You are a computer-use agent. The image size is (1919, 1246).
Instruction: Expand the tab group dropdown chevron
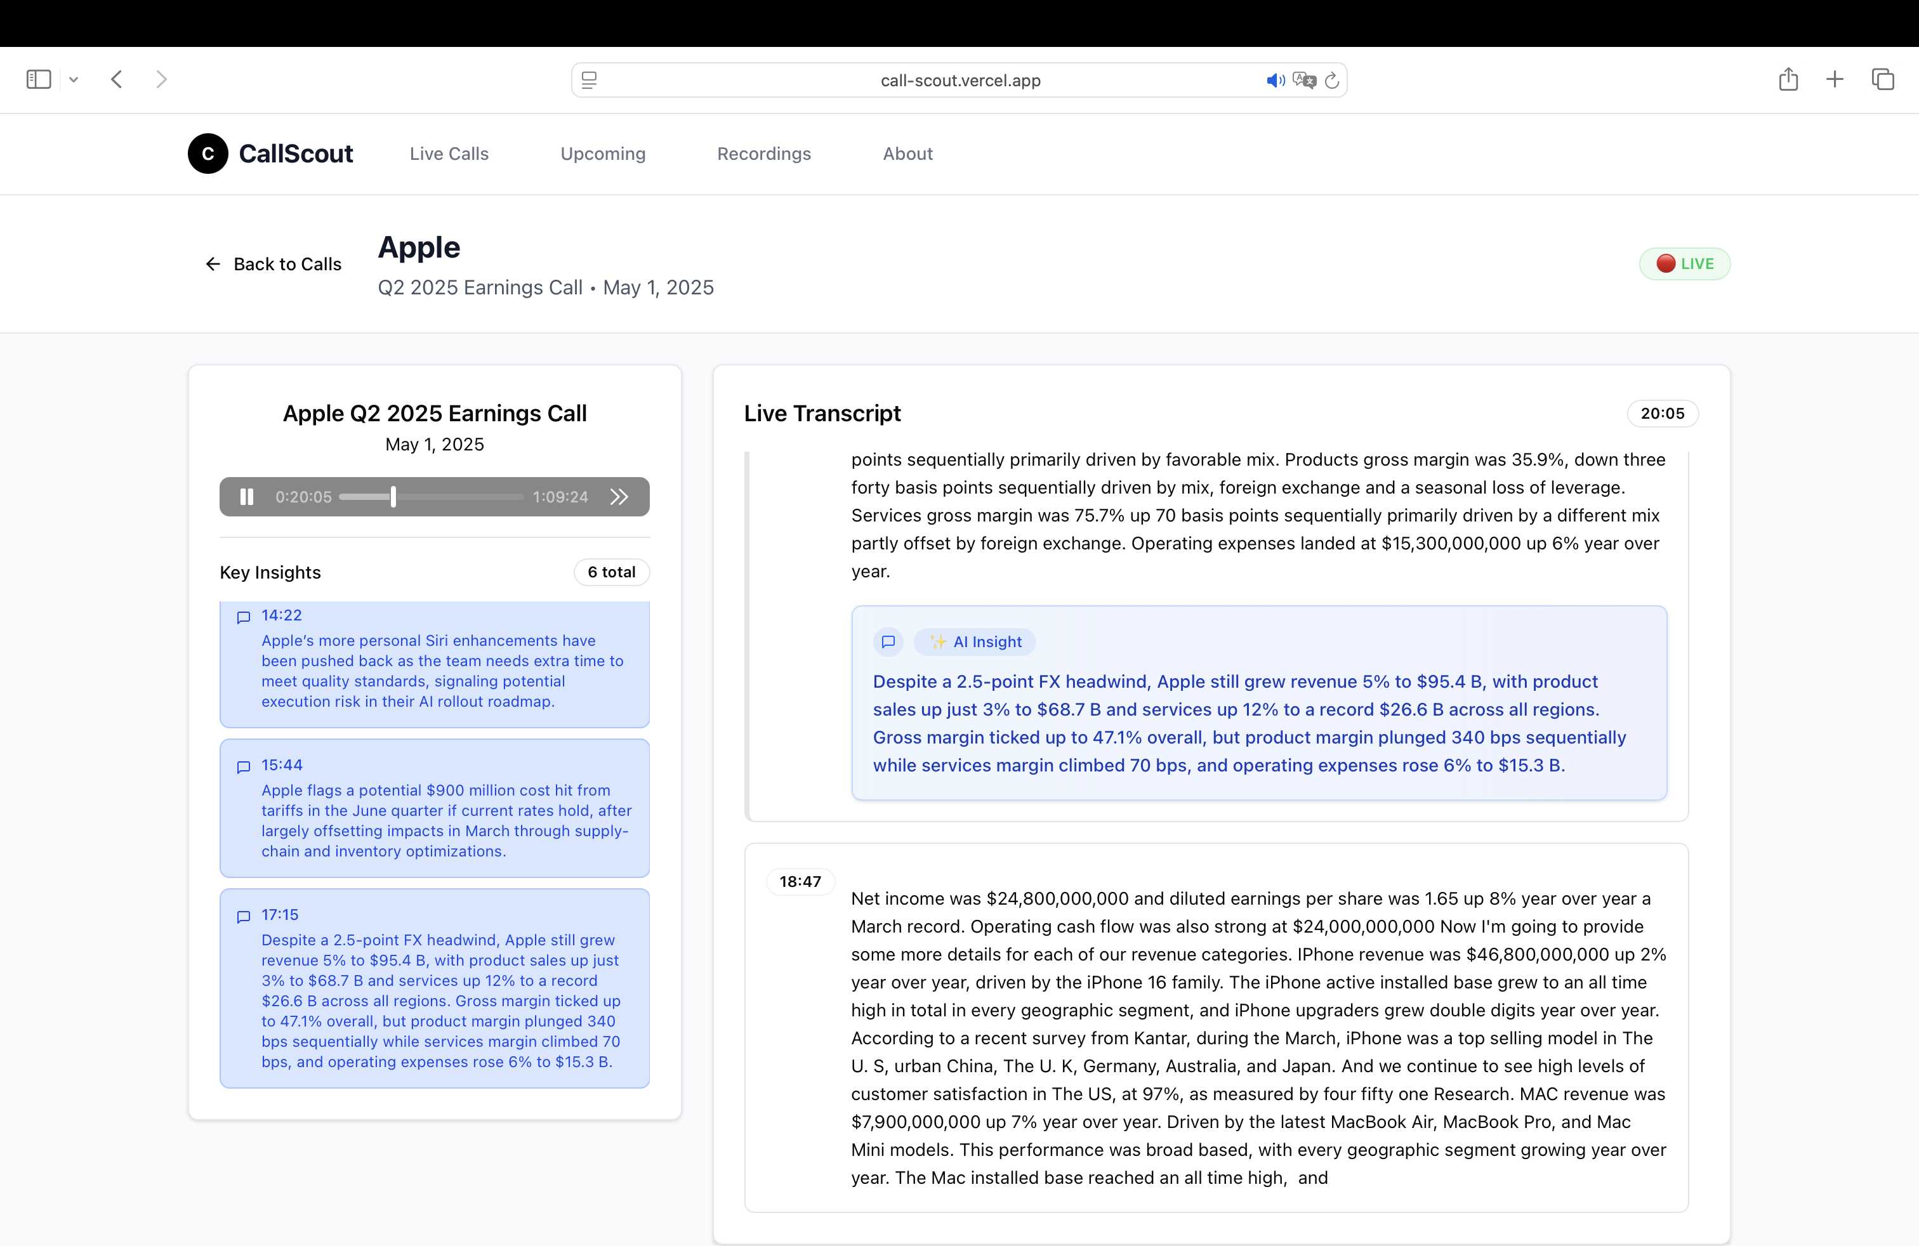pos(74,79)
